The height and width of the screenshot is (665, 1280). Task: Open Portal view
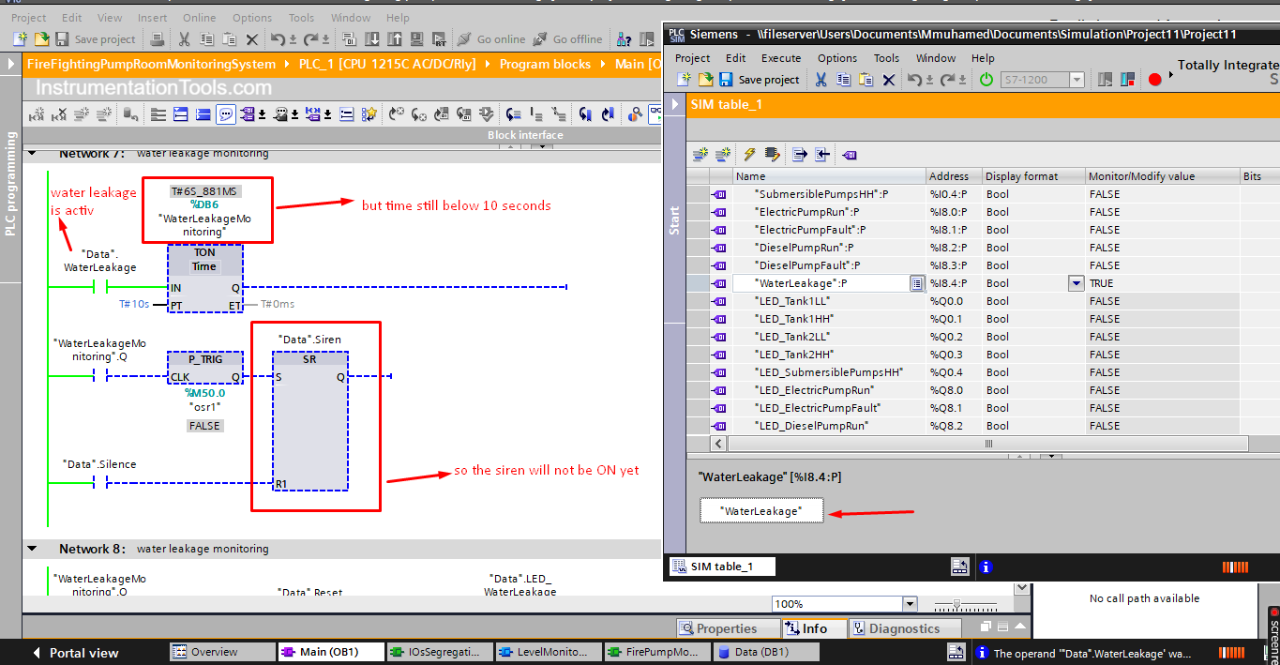tap(75, 653)
